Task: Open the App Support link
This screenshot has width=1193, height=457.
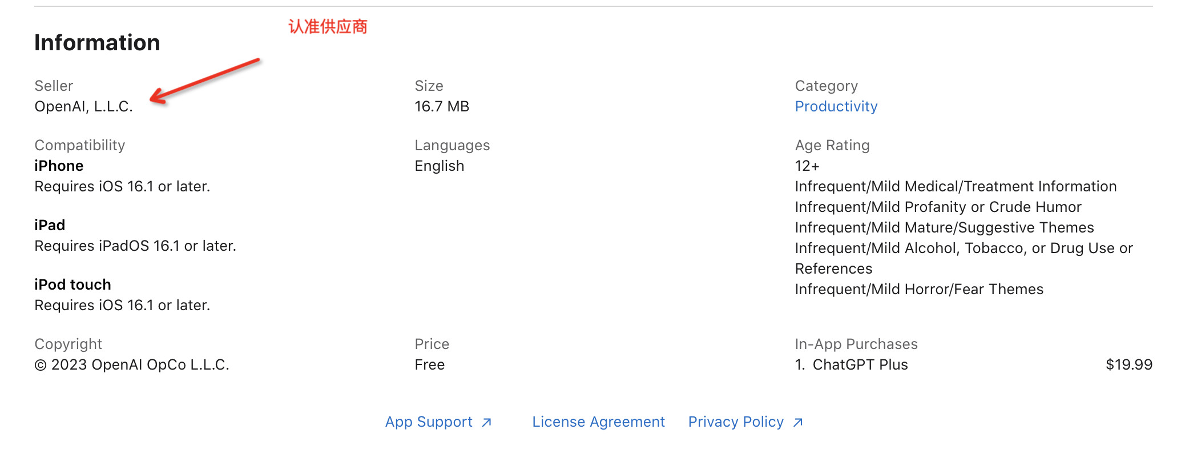Action: point(429,422)
